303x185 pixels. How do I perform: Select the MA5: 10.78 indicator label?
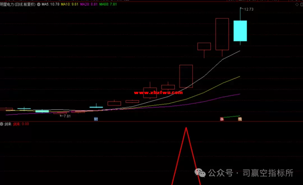pyautogui.click(x=50, y=4)
